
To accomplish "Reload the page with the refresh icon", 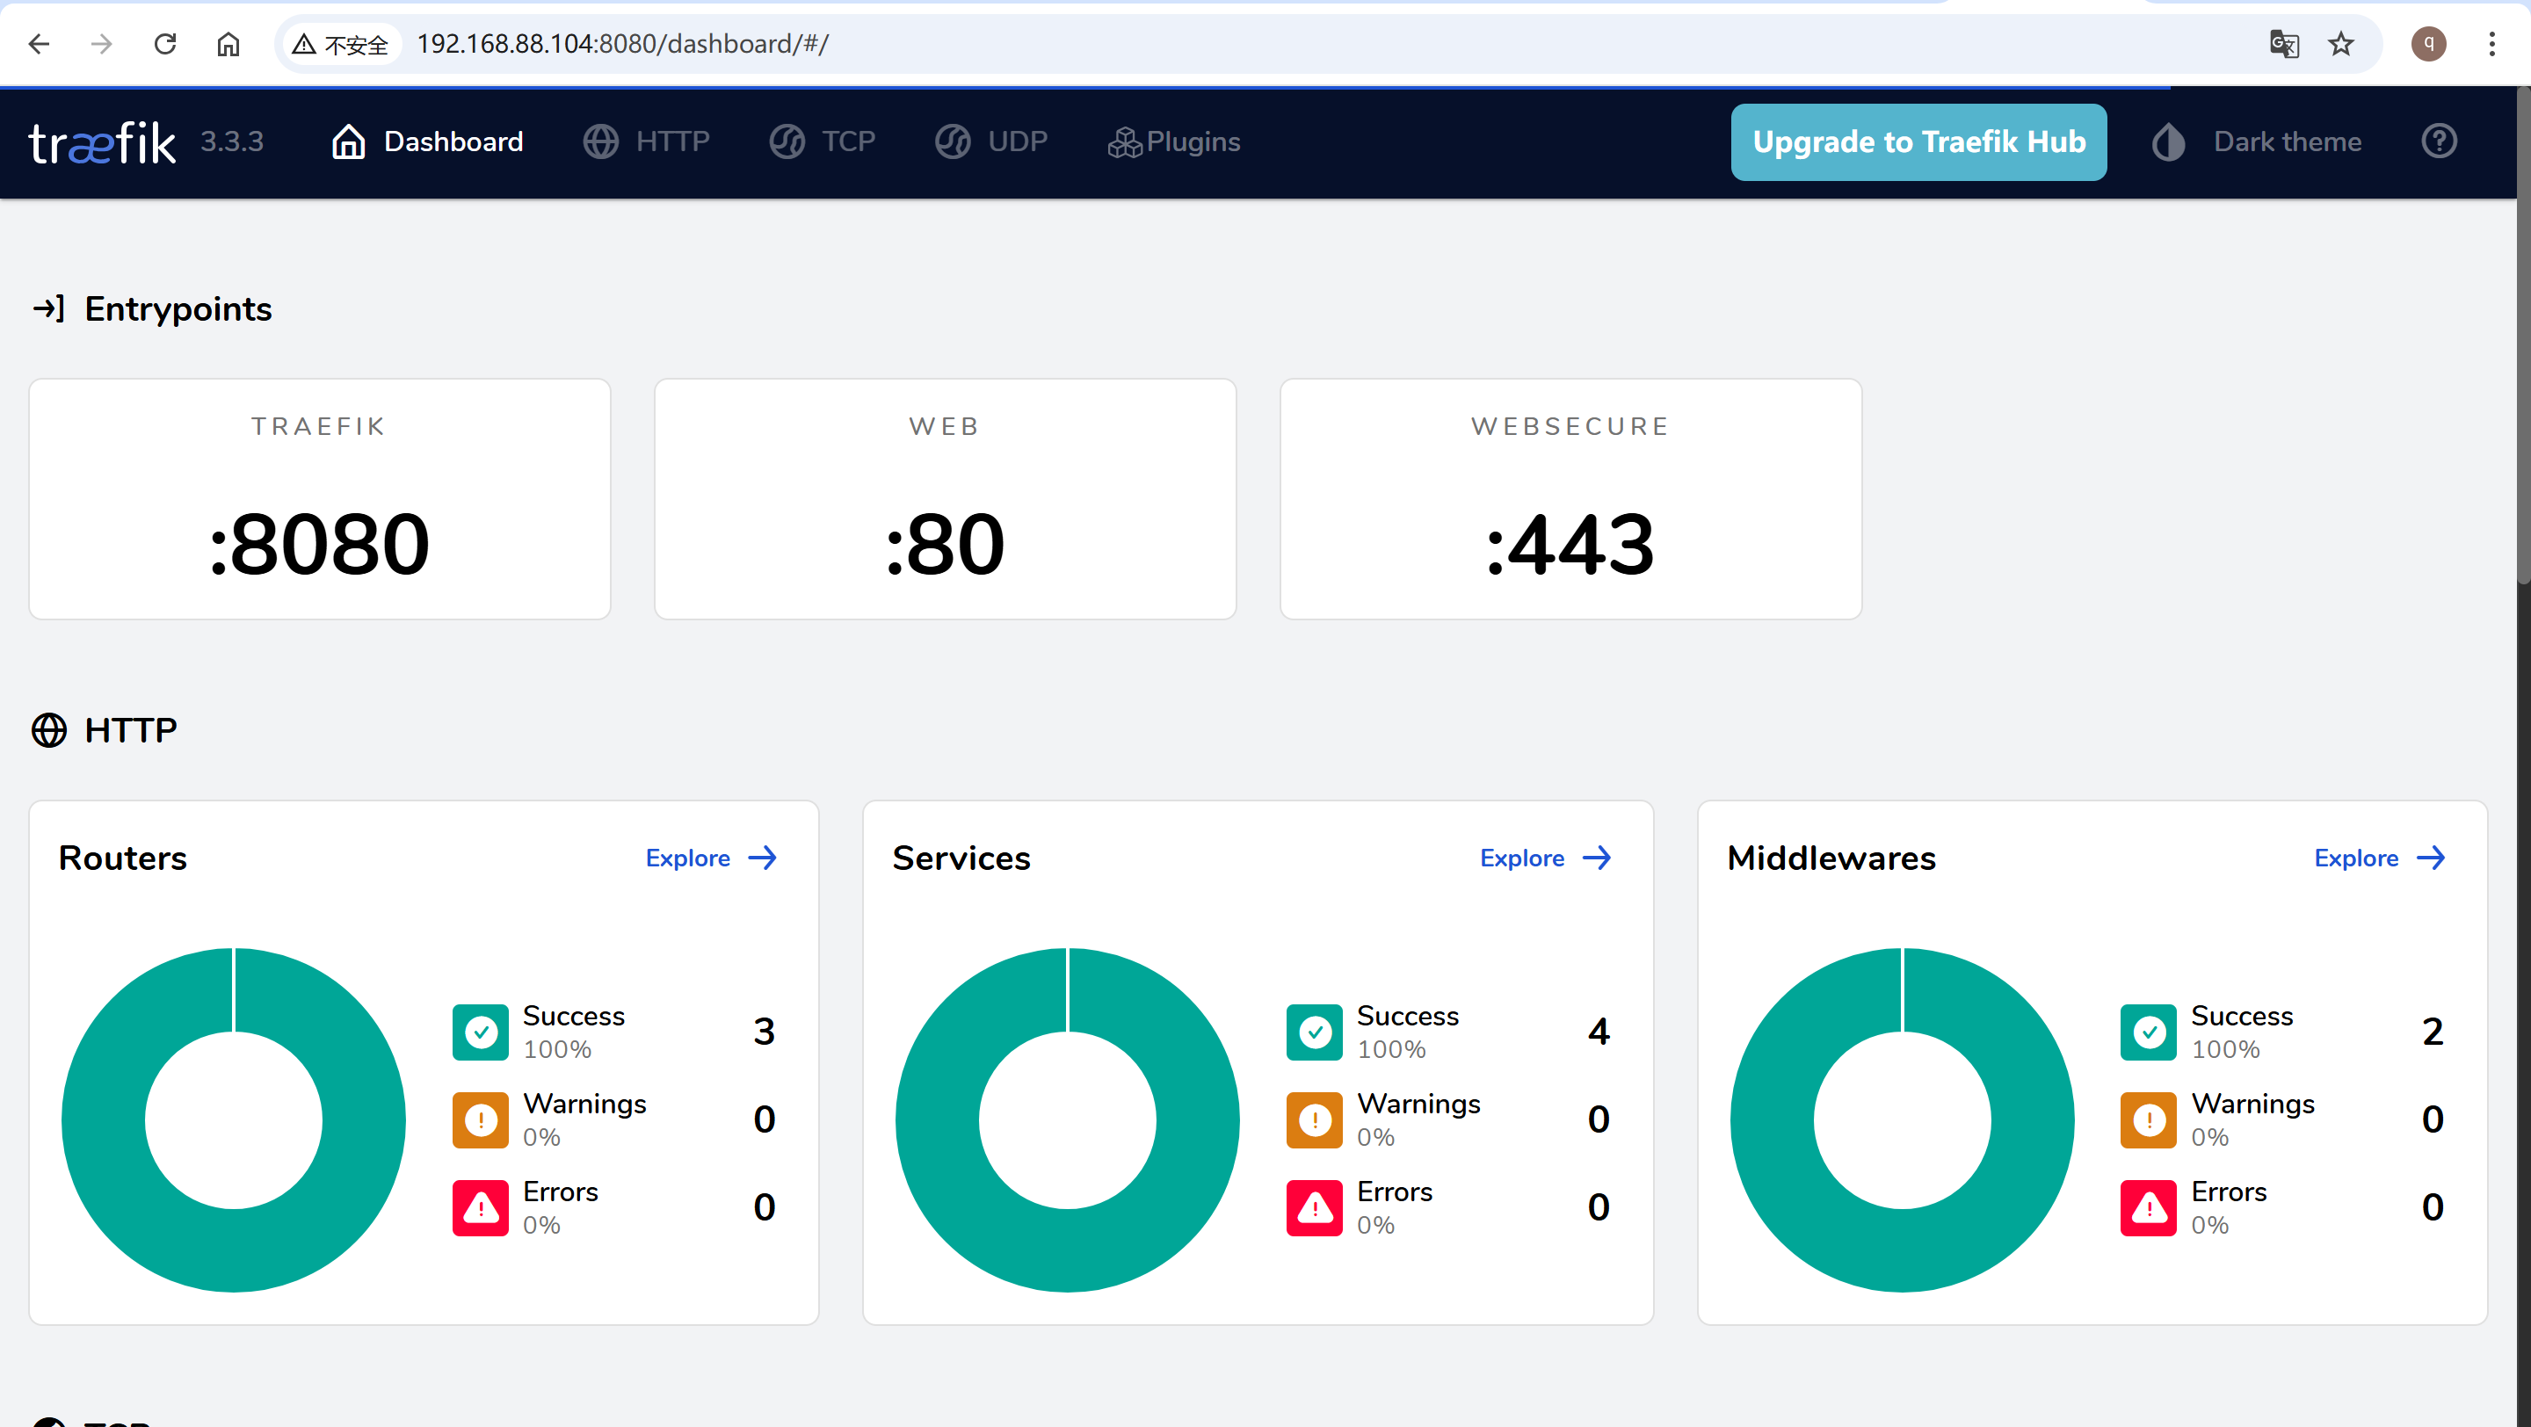I will (x=165, y=44).
